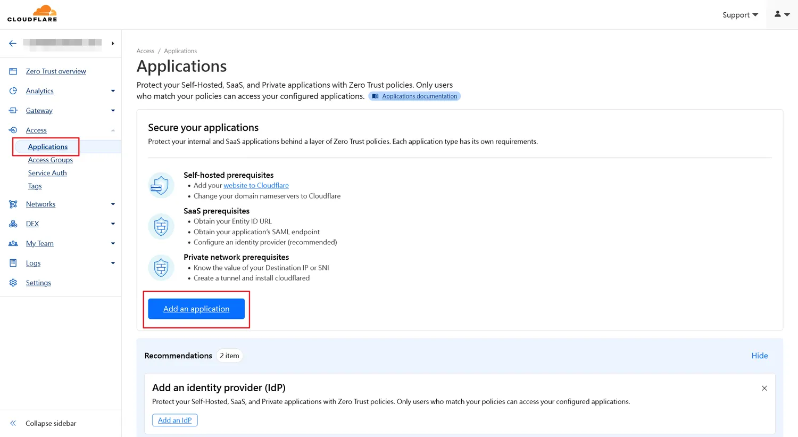Viewport: 798px width, 437px height.
Task: Click the Settings gear icon
Action: (13, 283)
